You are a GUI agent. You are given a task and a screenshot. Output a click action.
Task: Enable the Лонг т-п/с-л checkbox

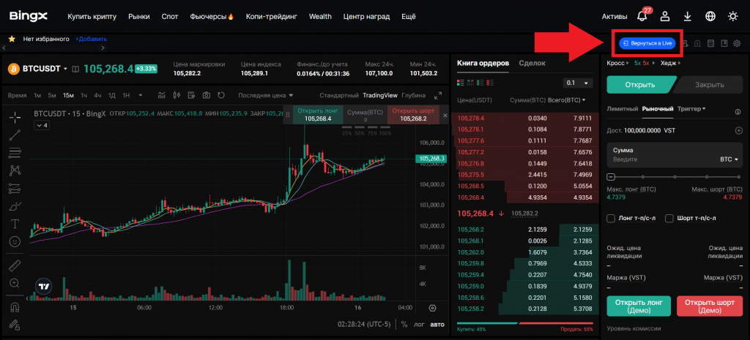point(612,218)
